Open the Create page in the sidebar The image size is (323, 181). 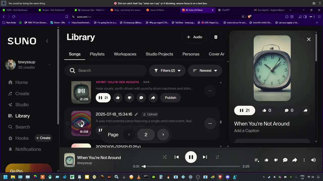(19, 94)
